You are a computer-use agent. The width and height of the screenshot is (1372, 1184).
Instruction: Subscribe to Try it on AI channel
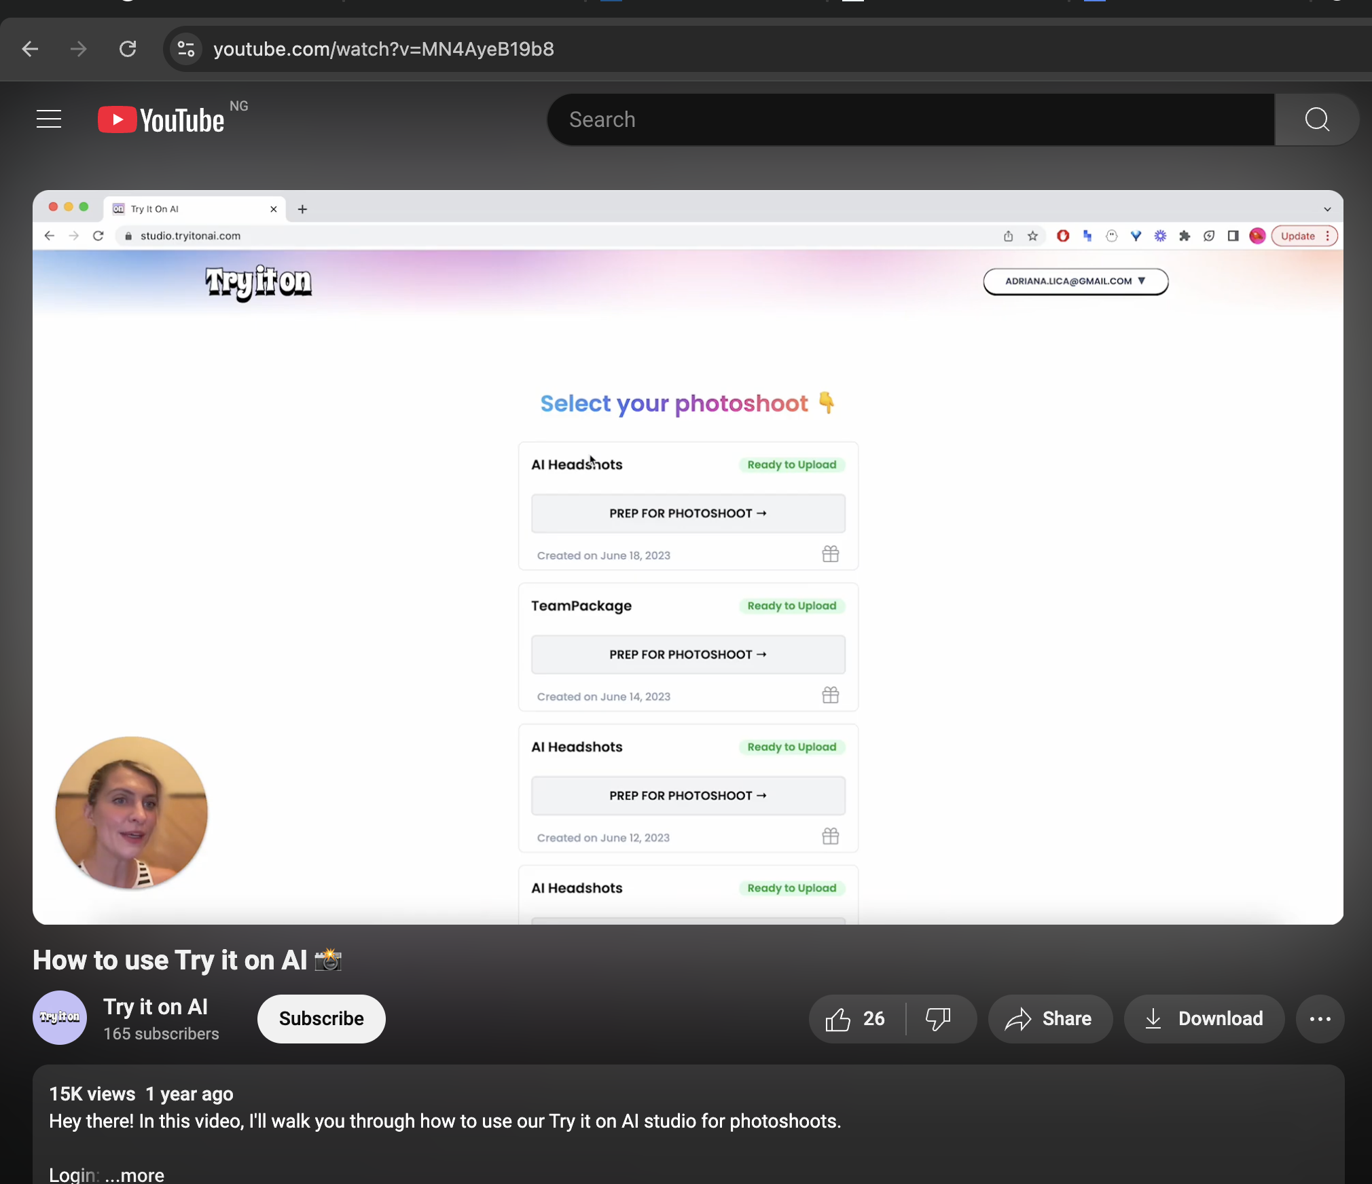[321, 1018]
